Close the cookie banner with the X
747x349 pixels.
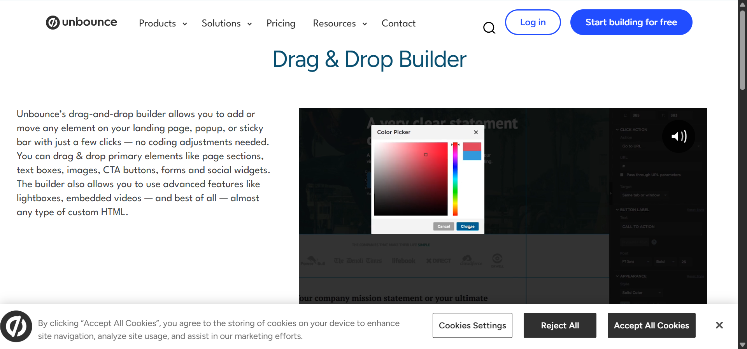[x=719, y=325]
